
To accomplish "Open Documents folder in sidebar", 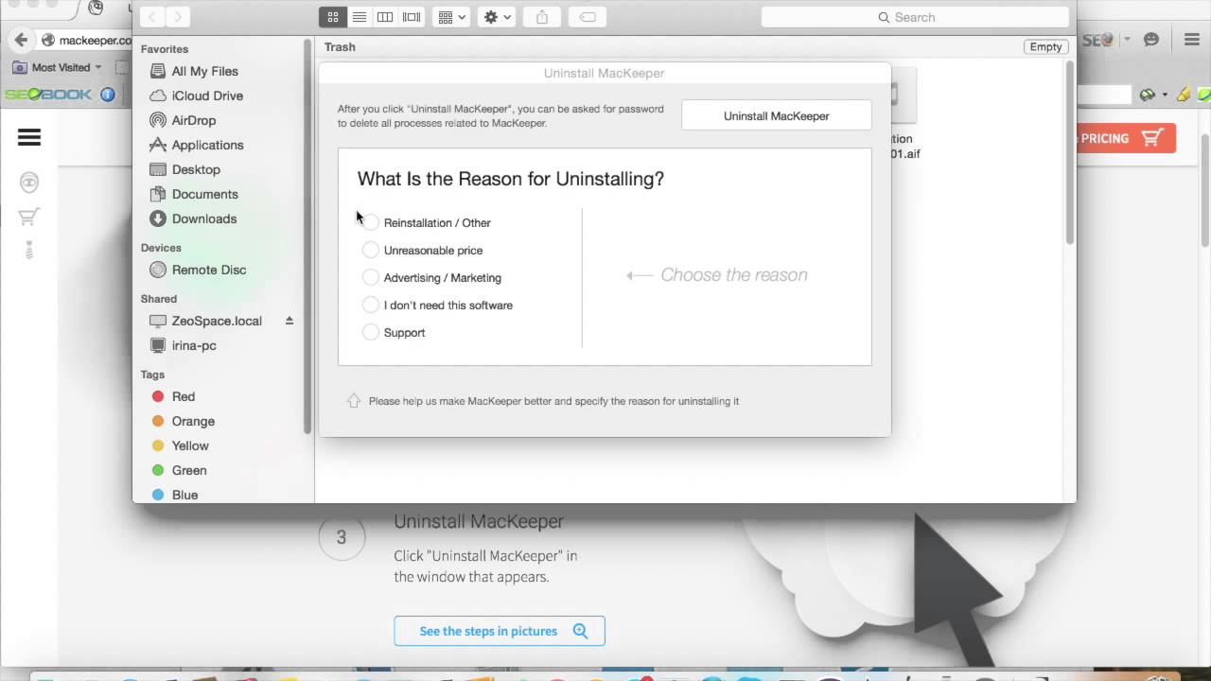I will 204,194.
